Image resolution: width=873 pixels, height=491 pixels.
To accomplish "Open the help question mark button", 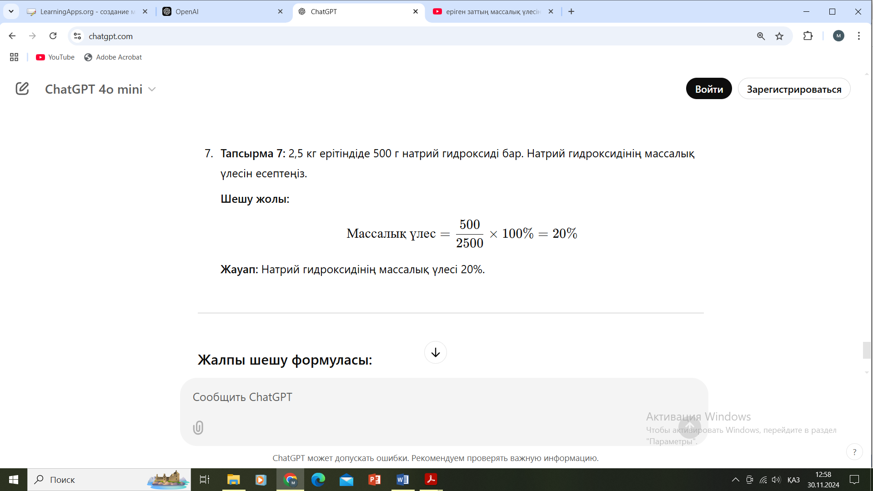I will click(x=854, y=452).
